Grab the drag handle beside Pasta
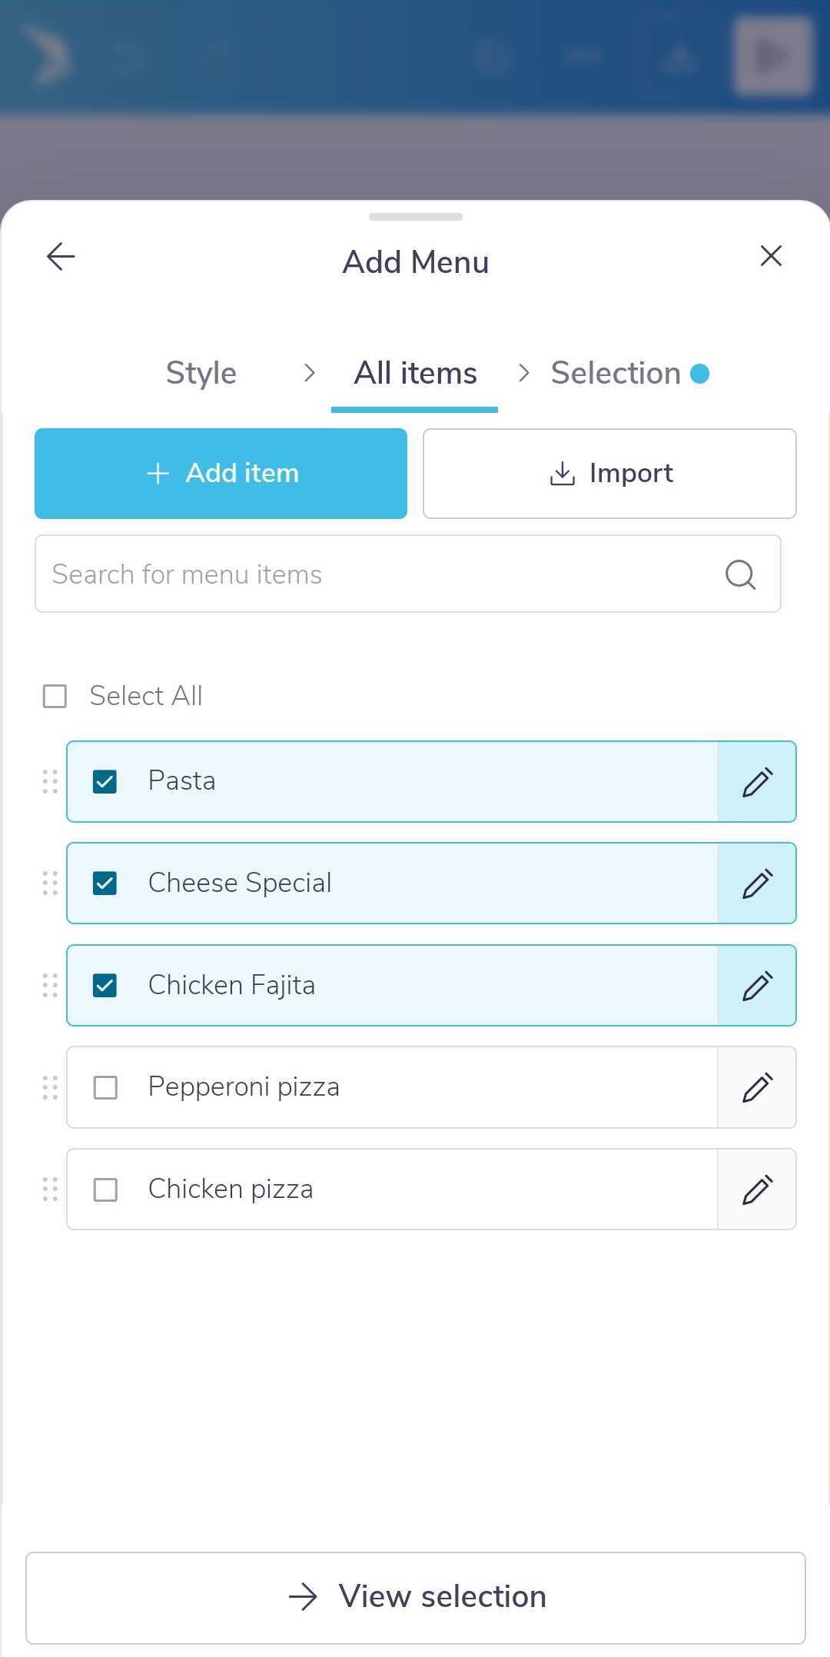This screenshot has width=830, height=1657. pos(50,782)
